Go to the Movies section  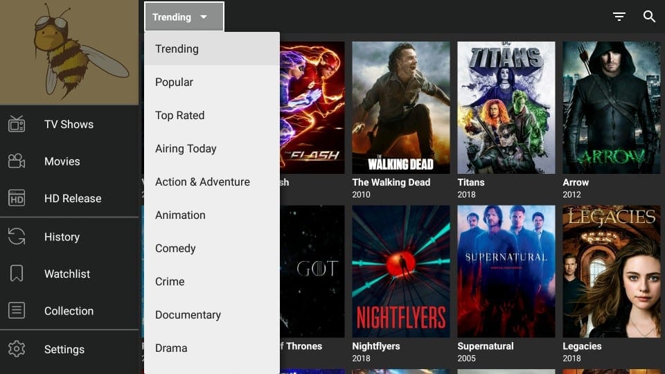click(69, 161)
